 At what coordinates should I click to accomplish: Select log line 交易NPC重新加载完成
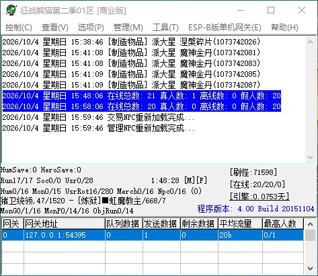tap(98, 117)
